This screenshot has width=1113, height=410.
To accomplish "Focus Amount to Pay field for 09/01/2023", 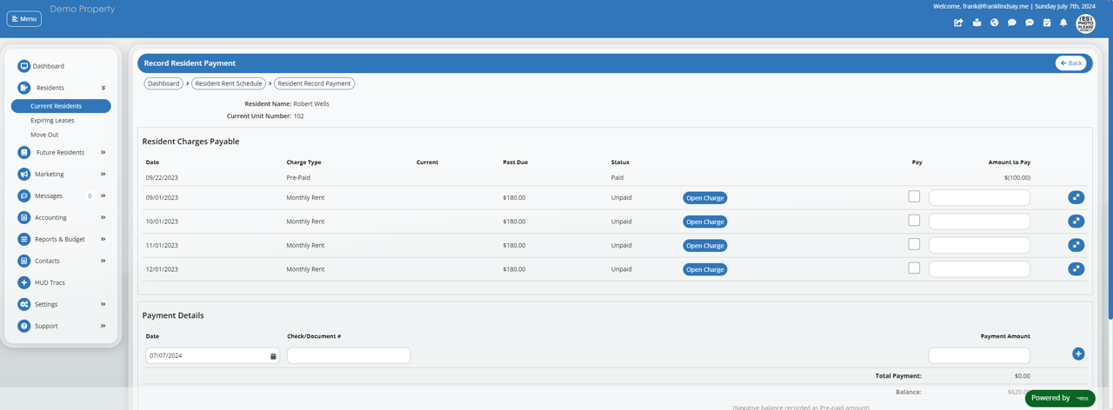I will [x=980, y=197].
